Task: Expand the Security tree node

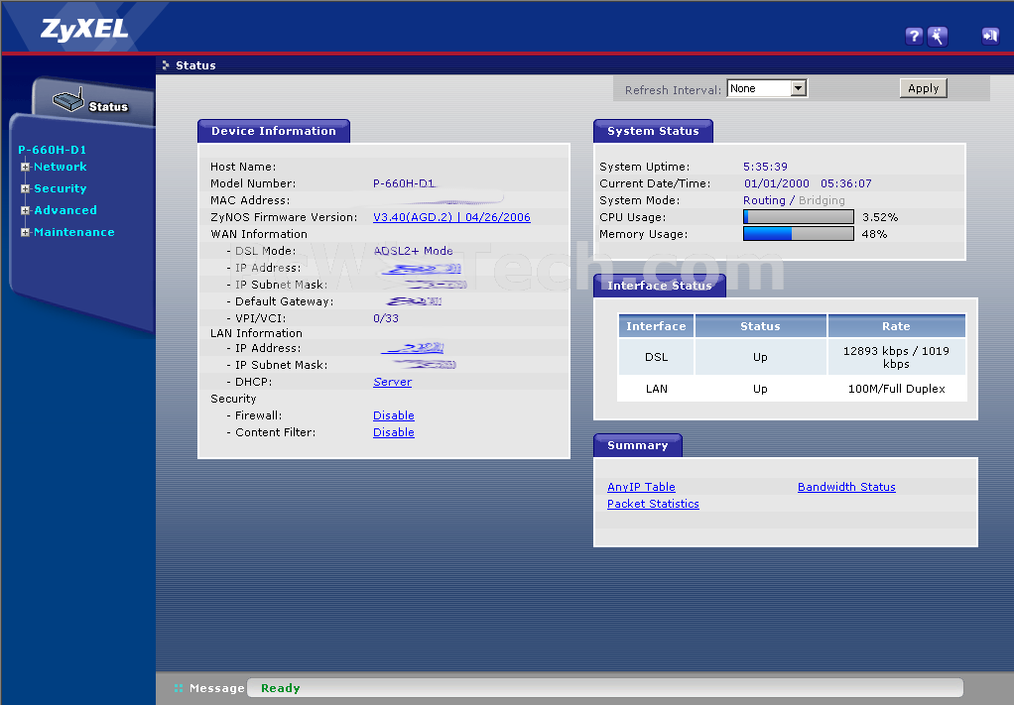Action: tap(25, 188)
